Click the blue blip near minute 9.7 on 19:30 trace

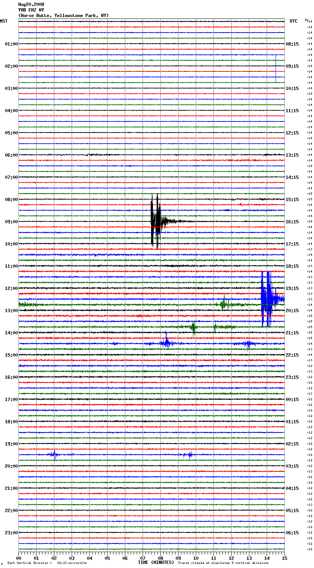190,455
